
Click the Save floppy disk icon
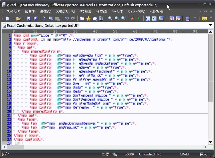coord(29,18)
